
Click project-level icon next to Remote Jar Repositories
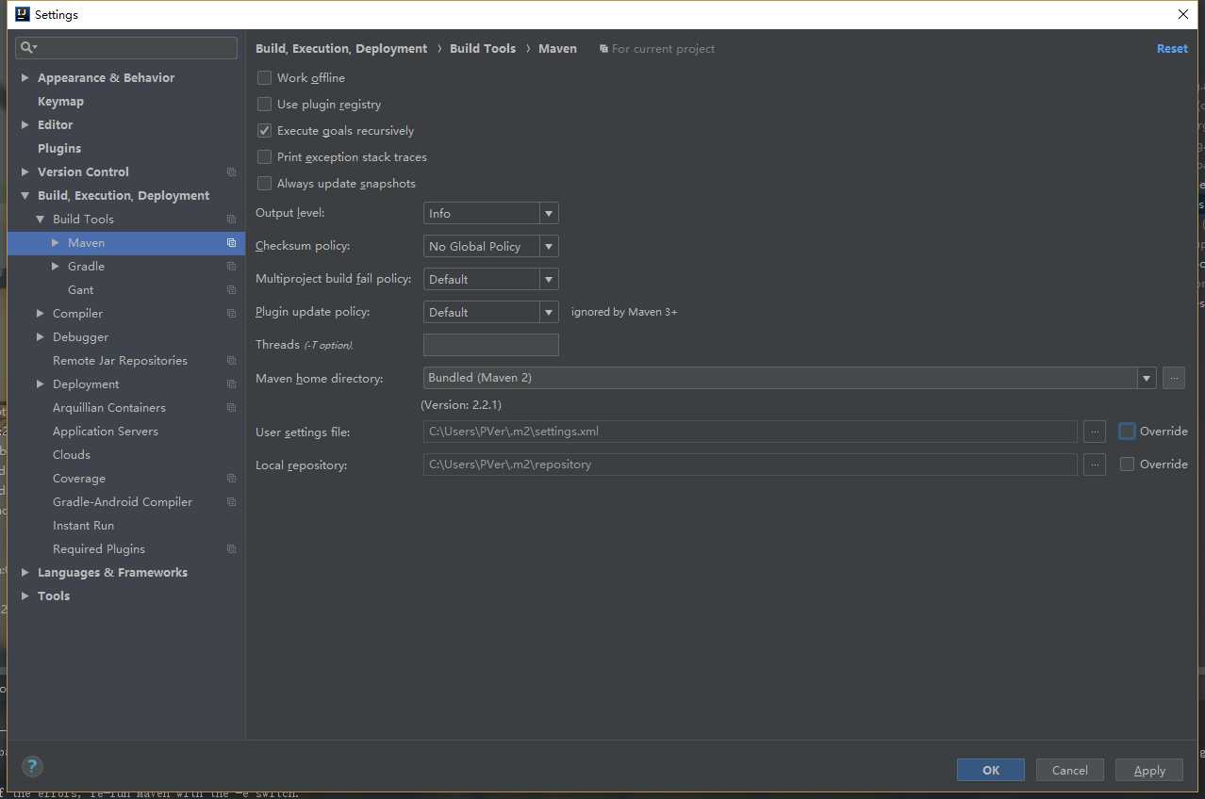(231, 360)
